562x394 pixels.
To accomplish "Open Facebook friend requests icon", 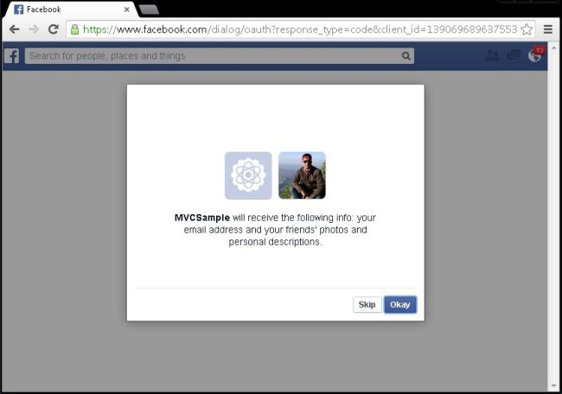I will (x=492, y=55).
